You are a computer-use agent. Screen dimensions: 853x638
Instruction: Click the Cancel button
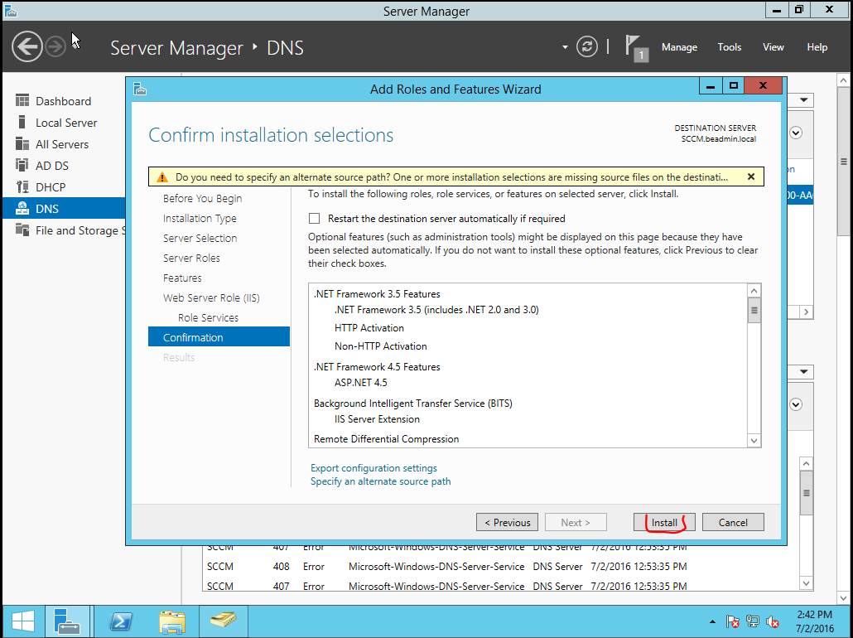[x=733, y=523]
